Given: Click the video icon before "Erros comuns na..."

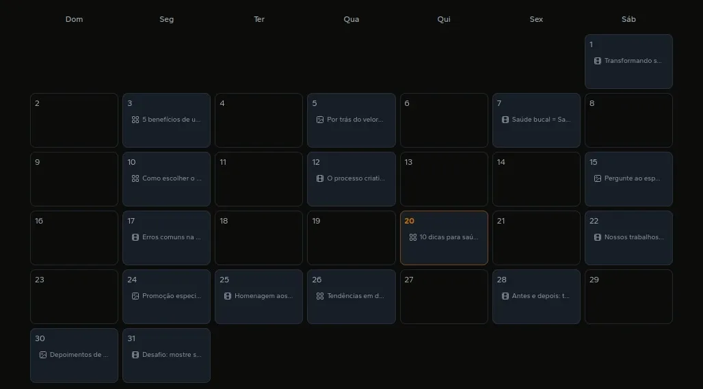Looking at the screenshot, I should point(135,237).
